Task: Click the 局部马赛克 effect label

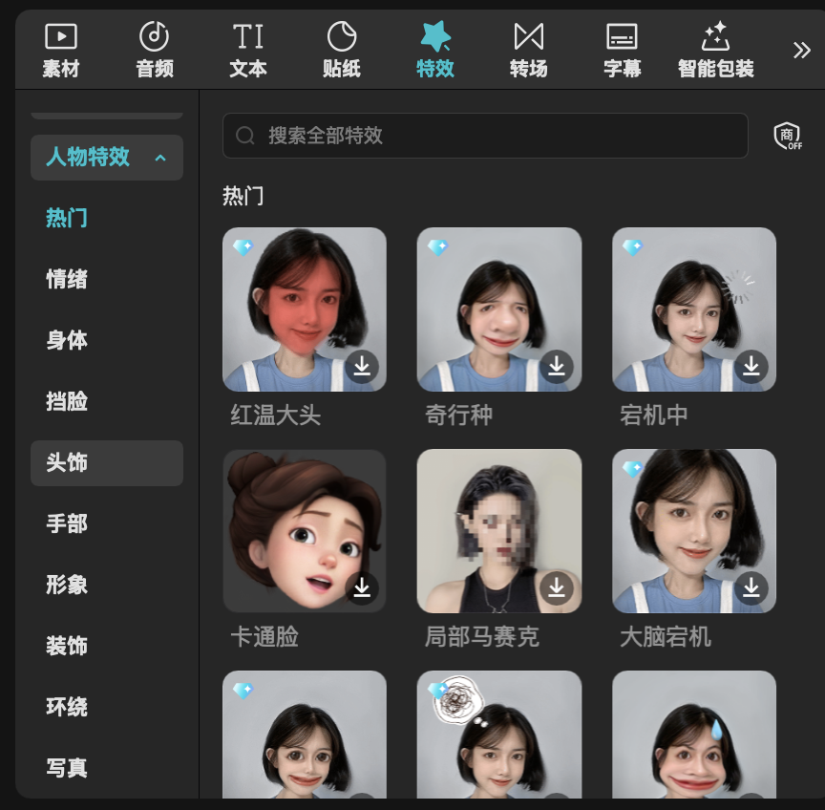Action: point(482,637)
